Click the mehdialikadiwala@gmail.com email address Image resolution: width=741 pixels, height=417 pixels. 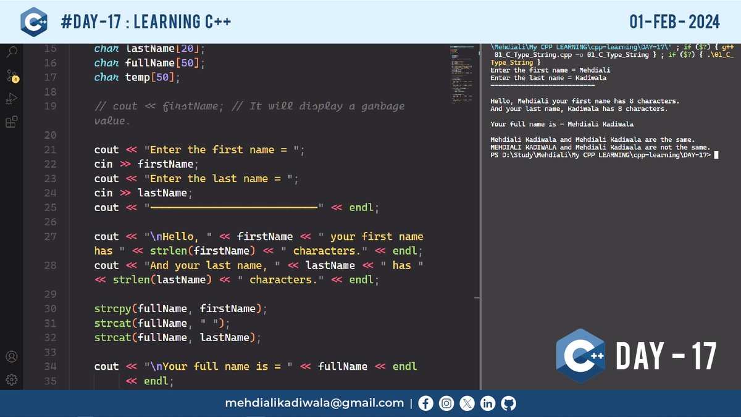tap(314, 403)
